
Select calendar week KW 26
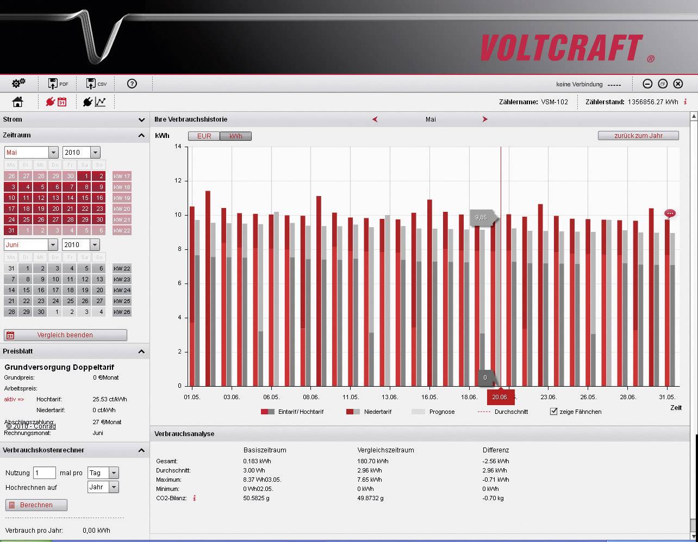pyautogui.click(x=122, y=312)
